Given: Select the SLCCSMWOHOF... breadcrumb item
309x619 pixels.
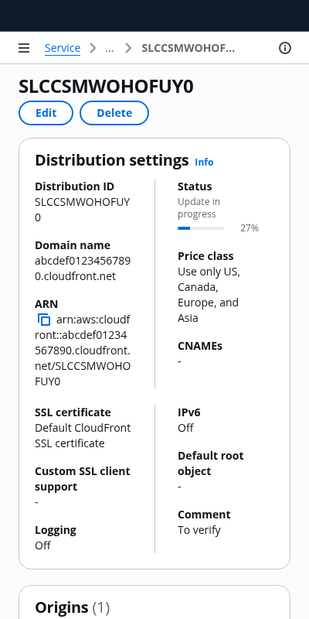Looking at the screenshot, I should [188, 48].
